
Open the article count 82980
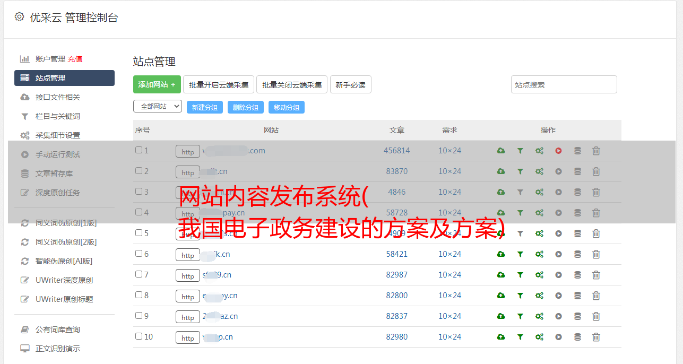[397, 337]
